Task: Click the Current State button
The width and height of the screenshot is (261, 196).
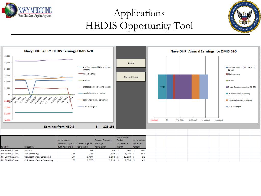Action: point(131,77)
